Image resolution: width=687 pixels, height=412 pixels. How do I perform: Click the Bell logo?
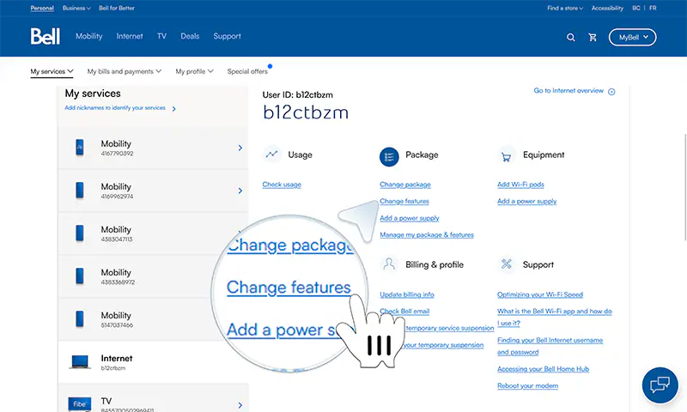[x=46, y=36]
